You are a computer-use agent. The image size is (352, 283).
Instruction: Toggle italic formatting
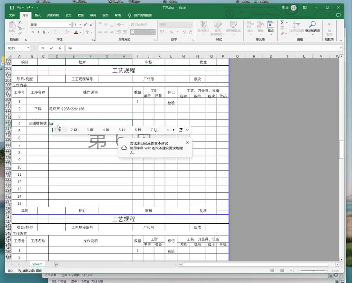coord(38,32)
